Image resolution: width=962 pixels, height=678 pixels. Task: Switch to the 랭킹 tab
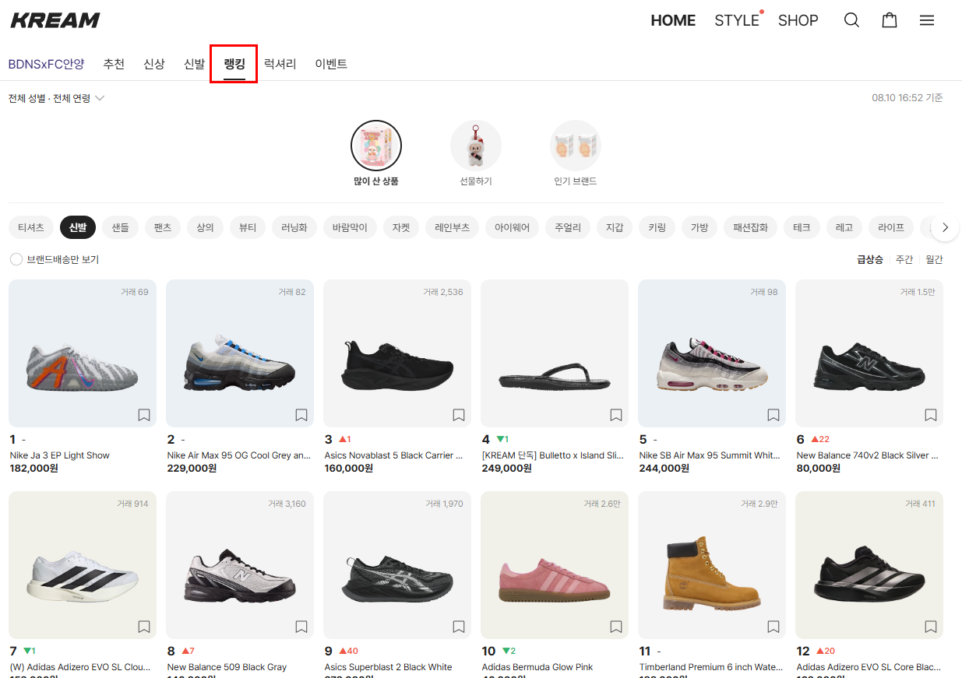pos(234,64)
